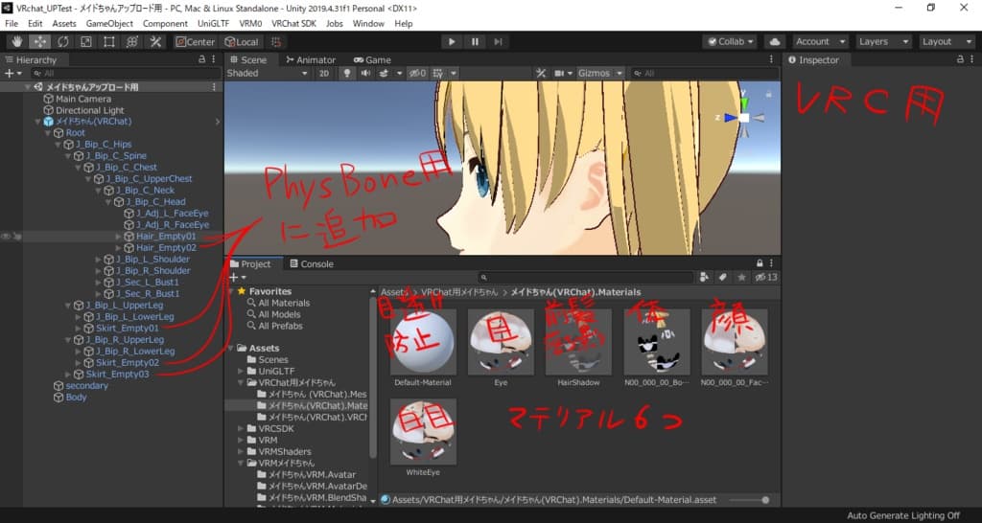
Task: Click Auto Generate Lighting Off status
Action: 903,515
